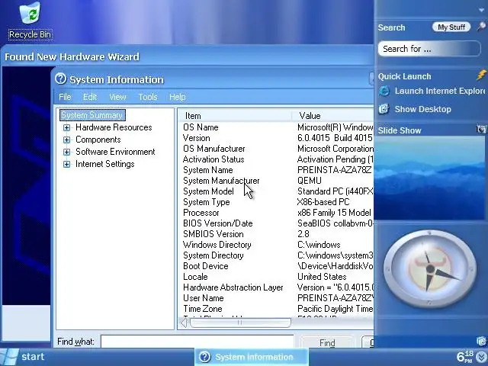
Task: Select the Boot Device row
Action: click(x=277, y=266)
